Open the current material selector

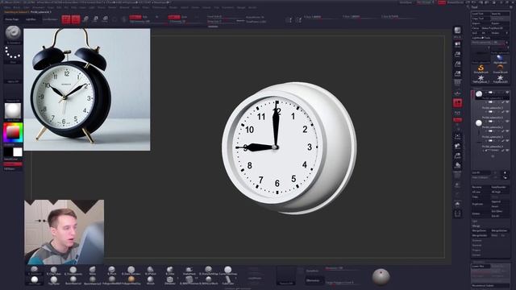pos(13,111)
